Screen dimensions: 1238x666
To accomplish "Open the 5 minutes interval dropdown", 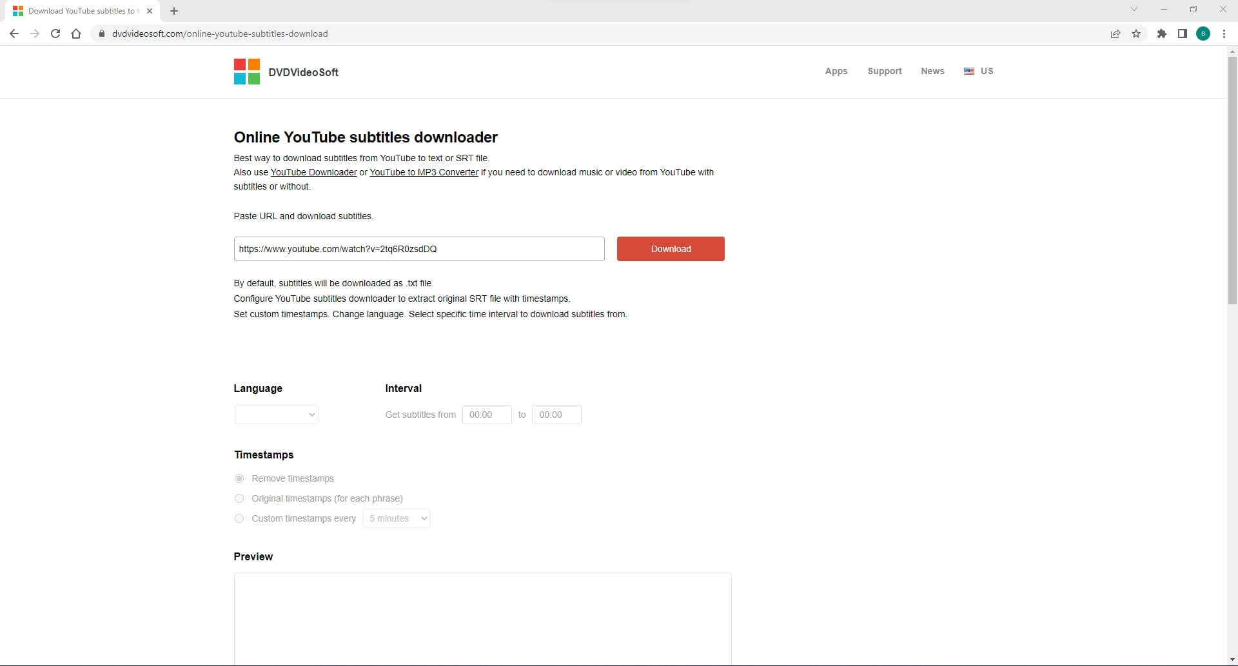I will (x=397, y=518).
